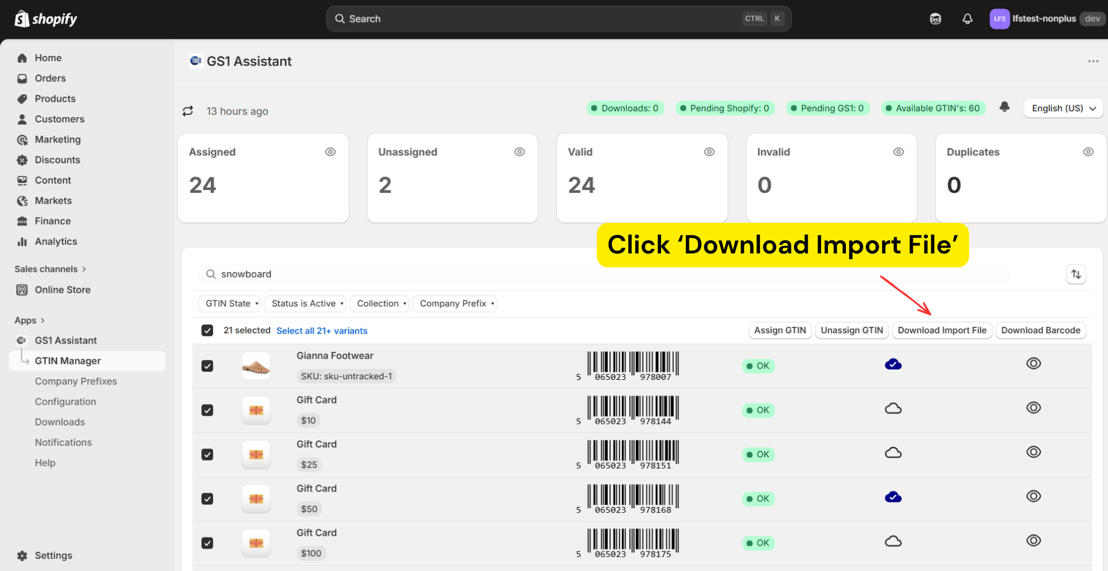Uncheck the Gift Card $100 row checkbox
Viewport: 1108px width, 571px height.
click(x=207, y=543)
